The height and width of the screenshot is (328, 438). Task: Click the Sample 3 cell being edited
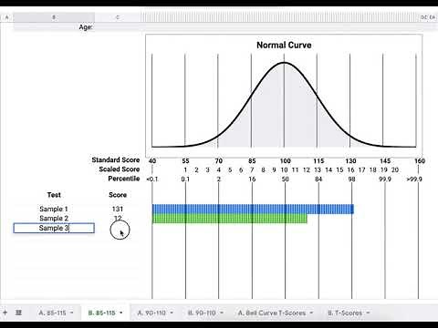(54, 228)
